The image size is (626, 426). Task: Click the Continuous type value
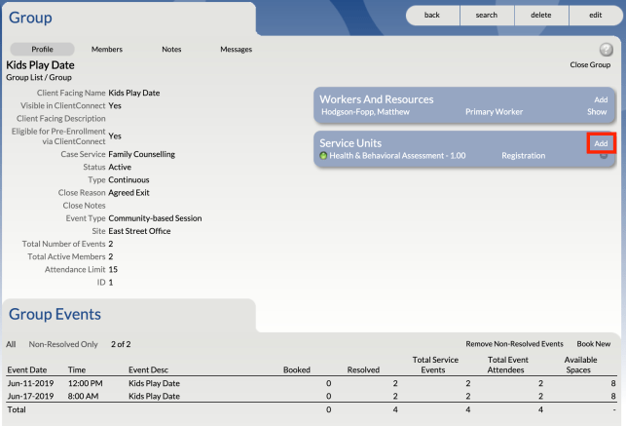pyautogui.click(x=129, y=179)
